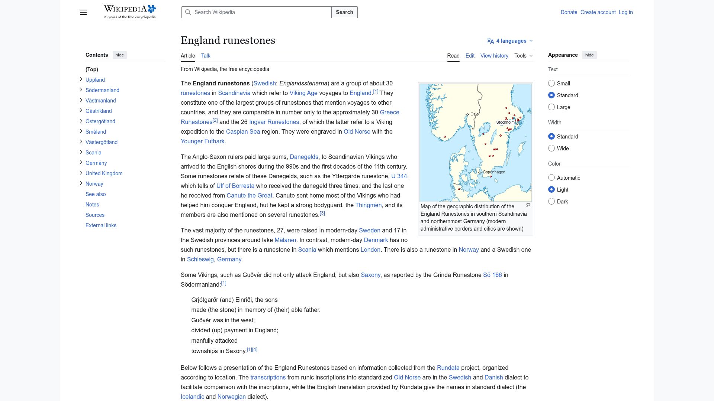Viewport: 714px width, 401px height.
Task: Open the Scandinavia map thumbnail
Action: click(x=476, y=142)
